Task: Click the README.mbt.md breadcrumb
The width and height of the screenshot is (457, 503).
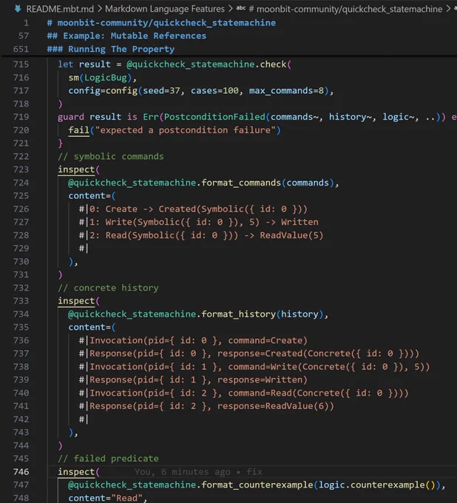Action: tap(60, 9)
